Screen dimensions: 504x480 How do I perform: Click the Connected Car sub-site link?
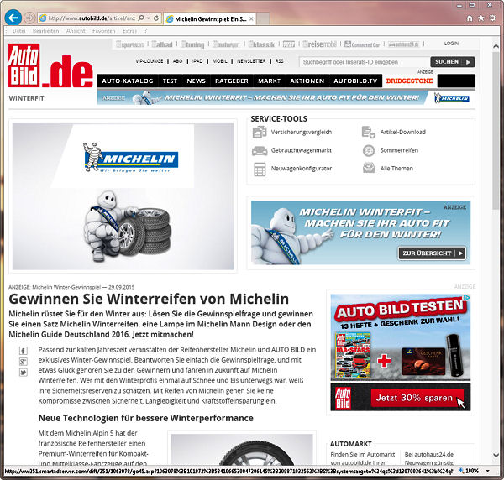362,44
